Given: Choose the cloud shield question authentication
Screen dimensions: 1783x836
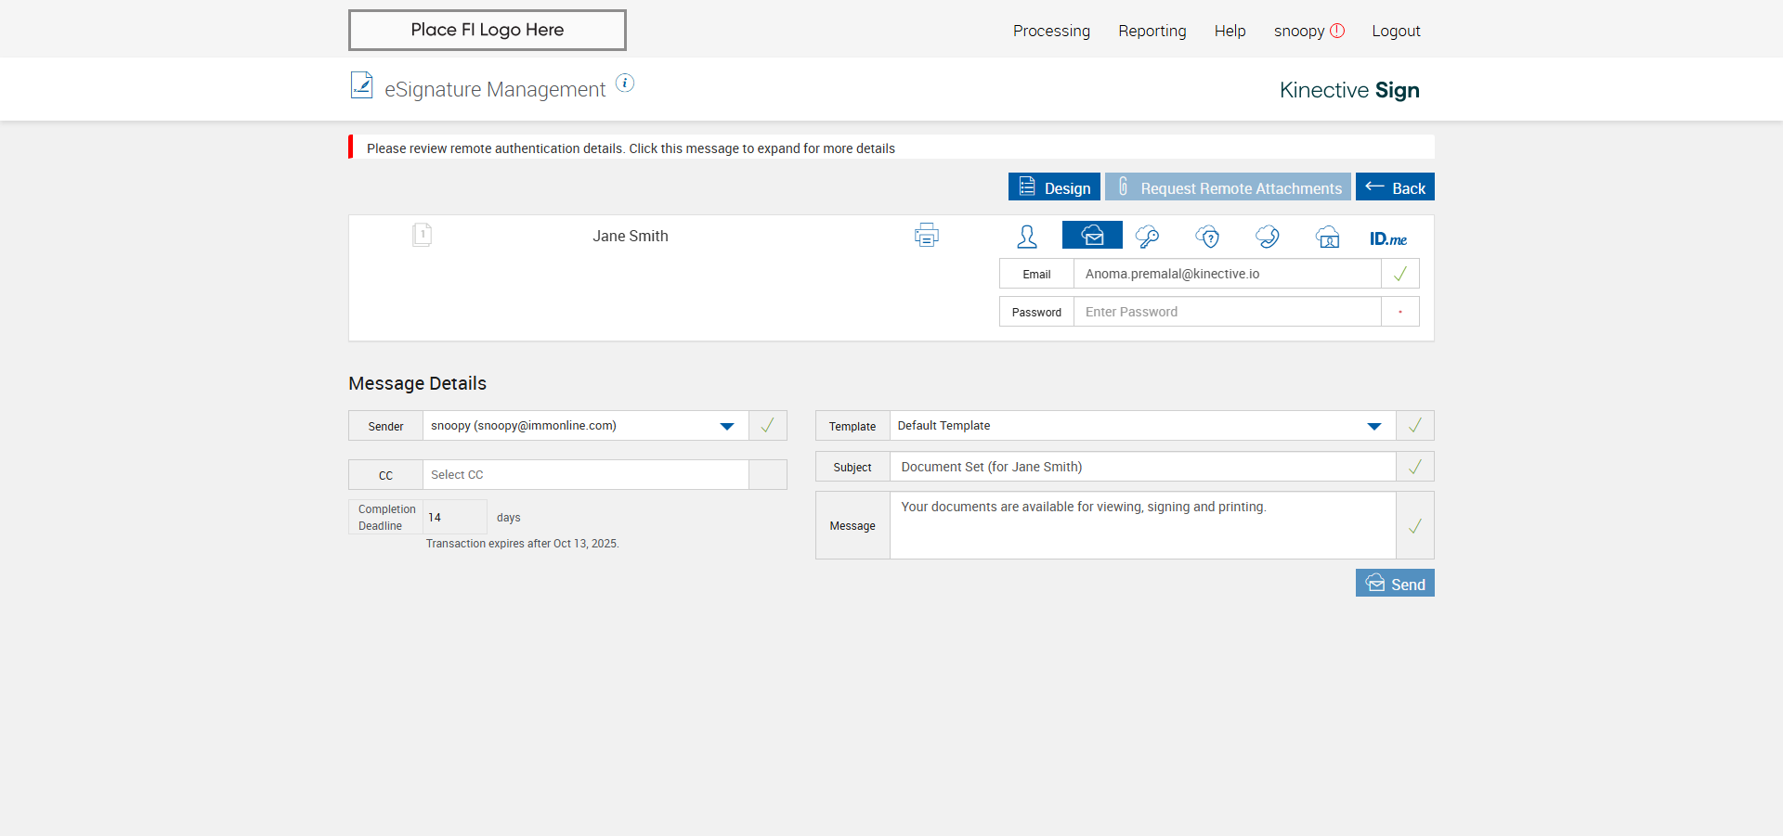Looking at the screenshot, I should [1207, 237].
